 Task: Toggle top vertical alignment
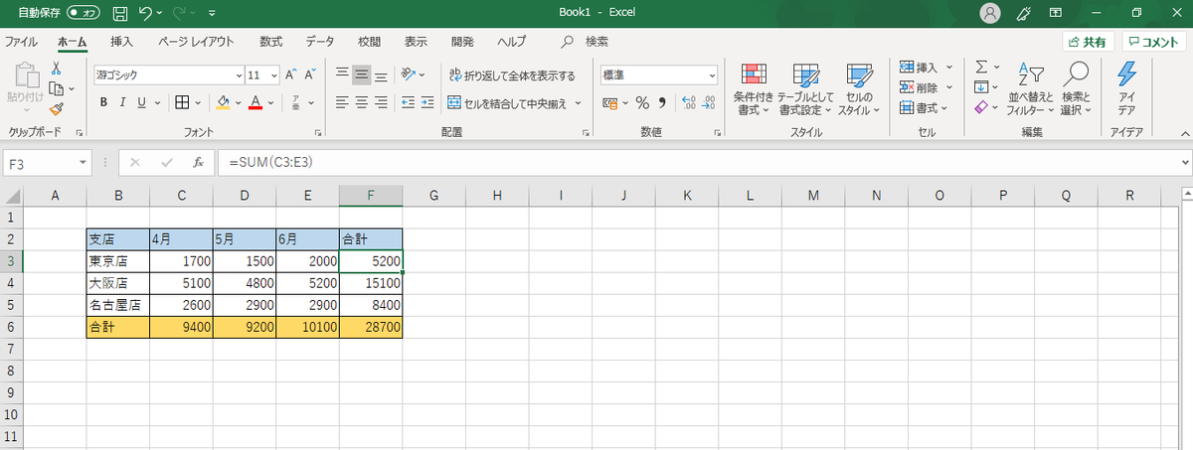point(342,75)
